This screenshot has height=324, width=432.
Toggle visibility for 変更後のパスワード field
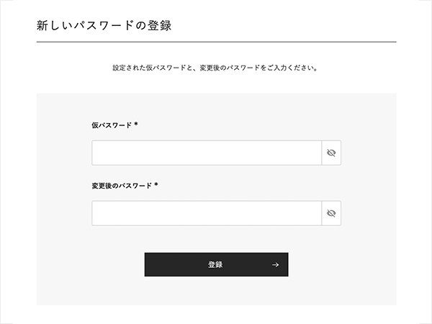point(331,213)
